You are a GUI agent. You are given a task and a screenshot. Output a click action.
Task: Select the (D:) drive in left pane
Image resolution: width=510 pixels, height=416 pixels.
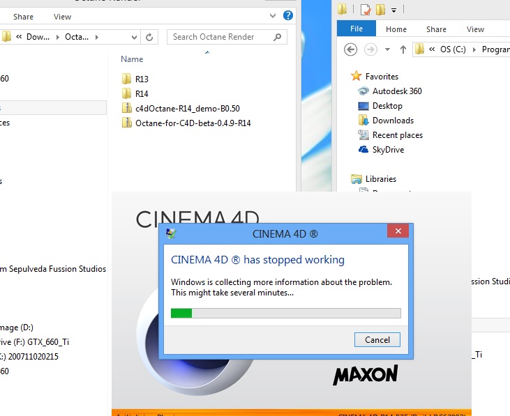pos(17,328)
